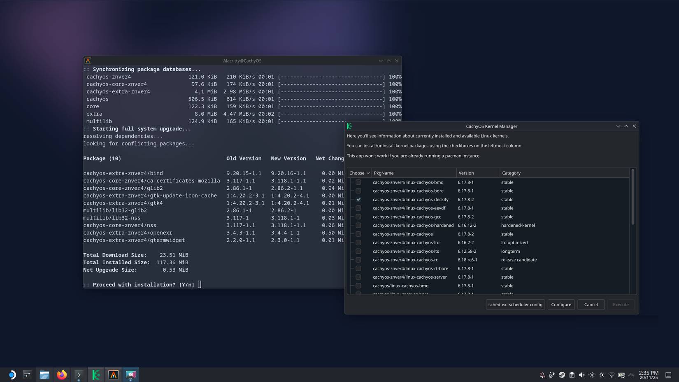Sort the list by the PkgName column header
Screen dimensions: 679x382
(x=413, y=173)
